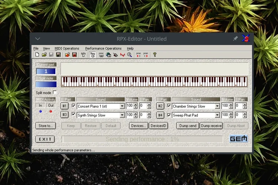Image resolution: width=278 pixels, height=185 pixels.
Task: Click the piano keyboard display
Action: (x=154, y=82)
